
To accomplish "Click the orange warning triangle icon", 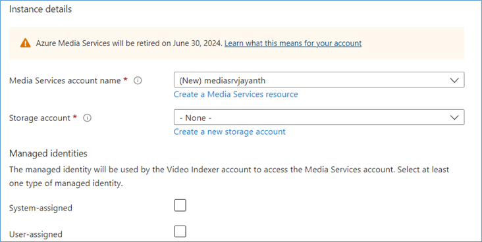I will coord(25,43).
